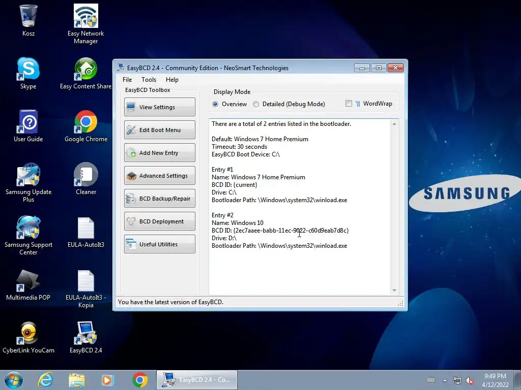Screen dimensions: 521x390
Task: Select Detailed (Debug Mode) radio button
Action: pos(256,104)
